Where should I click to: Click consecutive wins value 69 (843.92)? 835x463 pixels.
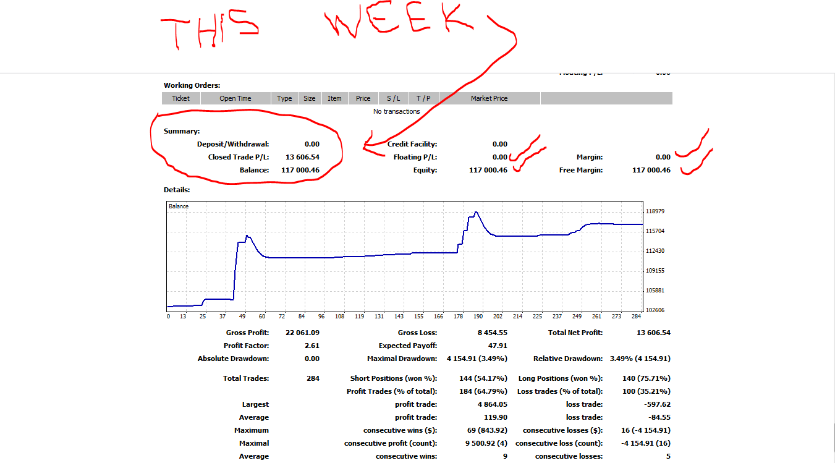[488, 430]
